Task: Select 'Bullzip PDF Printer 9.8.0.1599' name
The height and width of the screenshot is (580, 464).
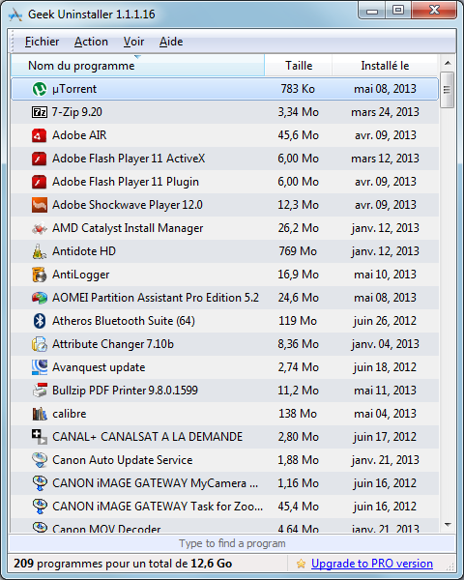Action: [125, 391]
